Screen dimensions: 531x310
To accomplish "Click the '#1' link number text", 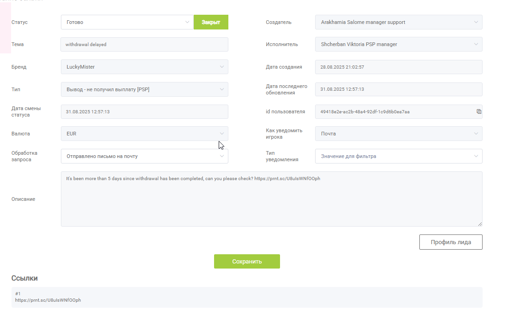I will pyautogui.click(x=18, y=294).
